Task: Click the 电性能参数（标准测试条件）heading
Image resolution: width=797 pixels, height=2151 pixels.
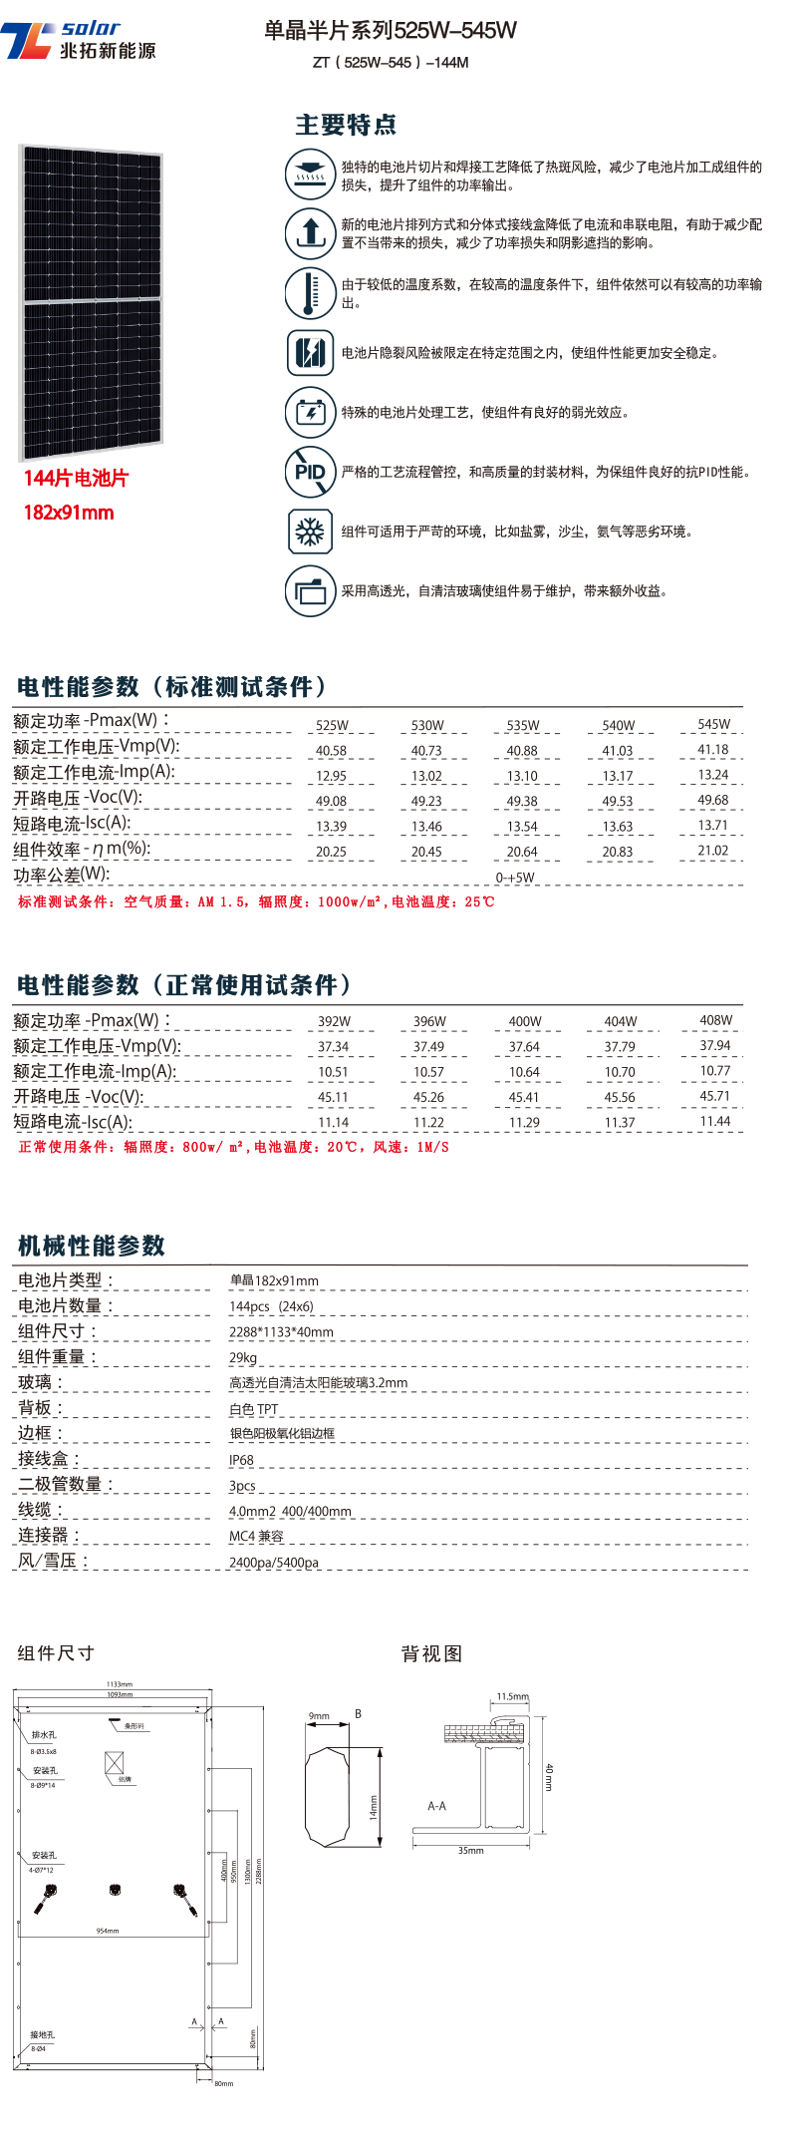Action: 172,687
